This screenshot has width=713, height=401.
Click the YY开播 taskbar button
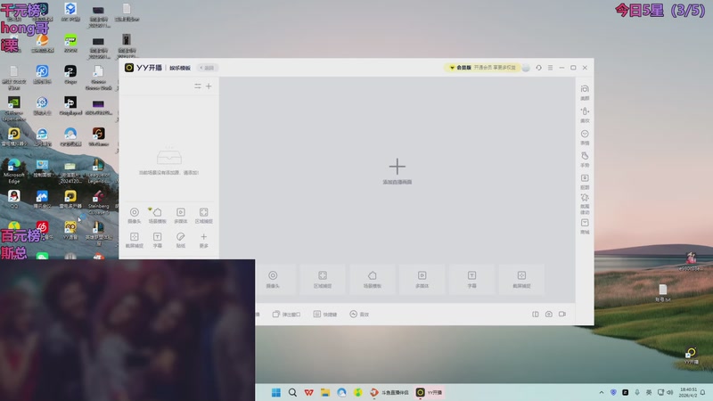[x=430, y=392]
